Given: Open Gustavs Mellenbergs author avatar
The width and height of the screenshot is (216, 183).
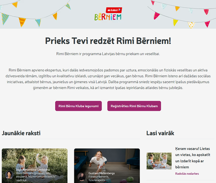Looking at the screenshot, I should pos(81,177).
